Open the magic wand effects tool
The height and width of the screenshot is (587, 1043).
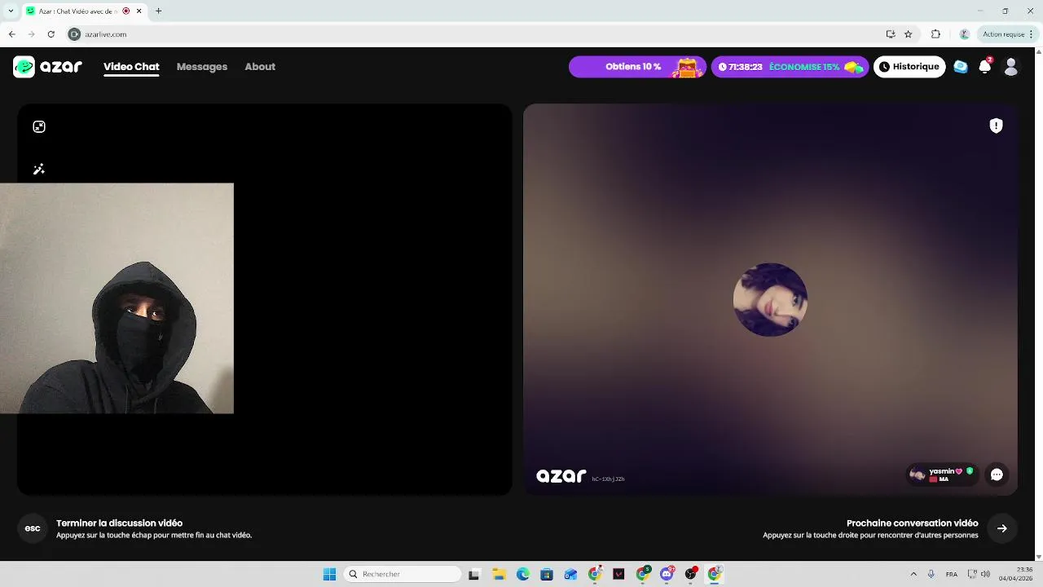38,170
